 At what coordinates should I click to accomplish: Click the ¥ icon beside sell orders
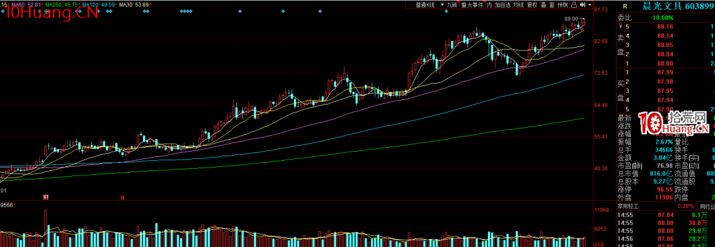click(x=620, y=27)
